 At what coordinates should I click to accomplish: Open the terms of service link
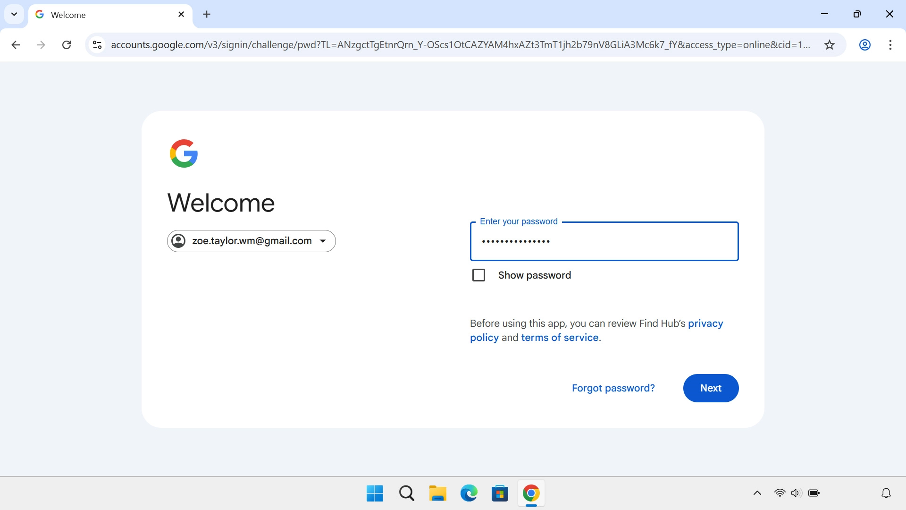click(559, 337)
